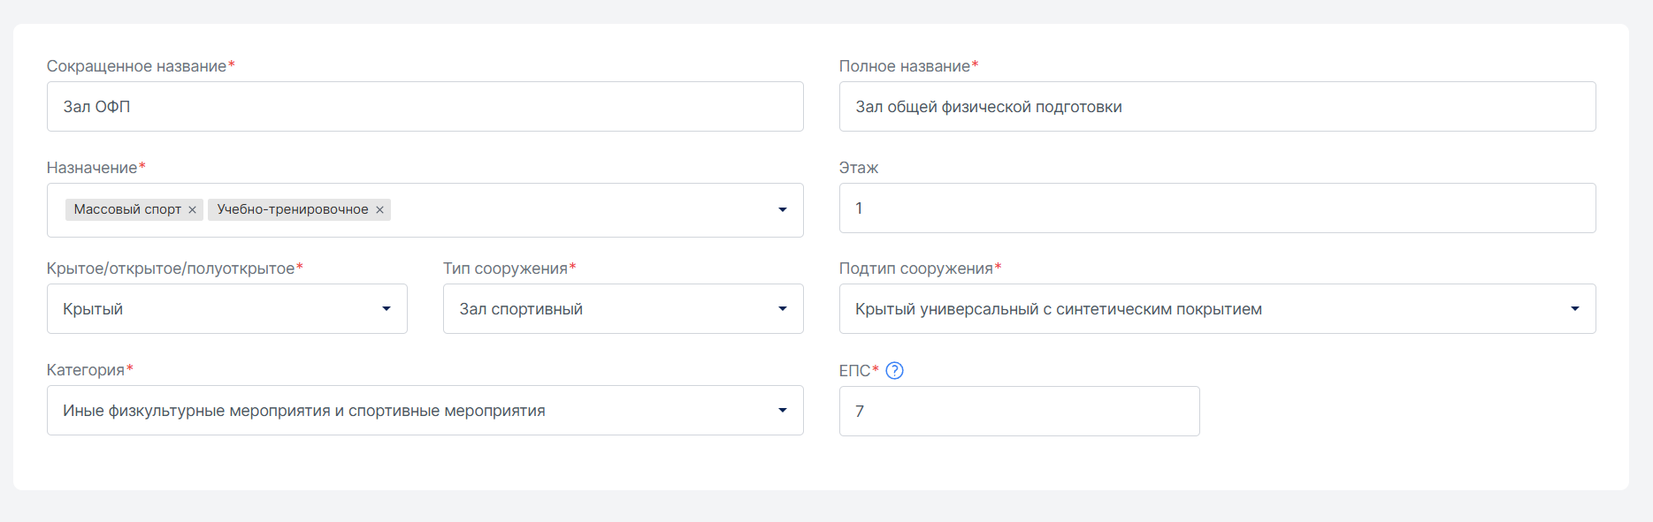Open the Категория dropdown
The height and width of the screenshot is (522, 1653).
click(425, 411)
